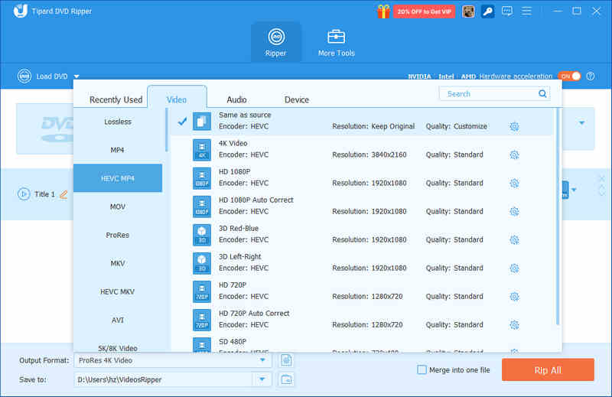The image size is (612, 397).
Task: Click the gear icon for 4K Video
Action: (514, 155)
